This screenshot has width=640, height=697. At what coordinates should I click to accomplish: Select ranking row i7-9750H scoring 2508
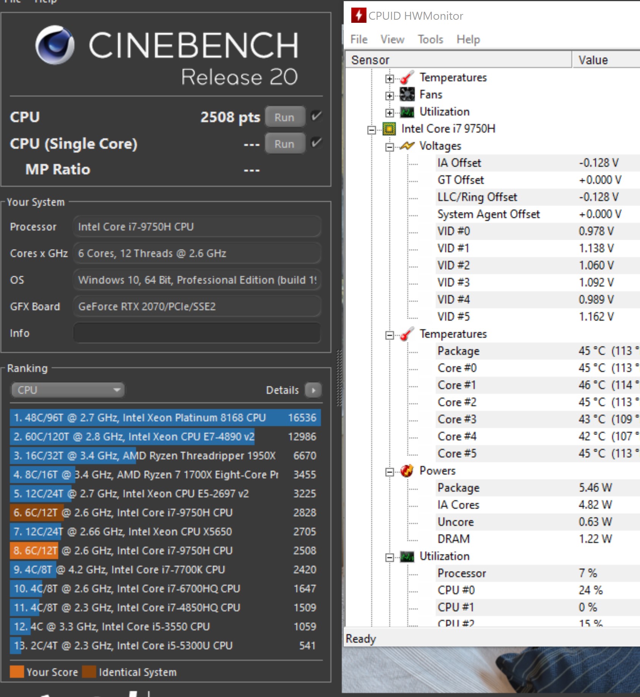tap(165, 550)
